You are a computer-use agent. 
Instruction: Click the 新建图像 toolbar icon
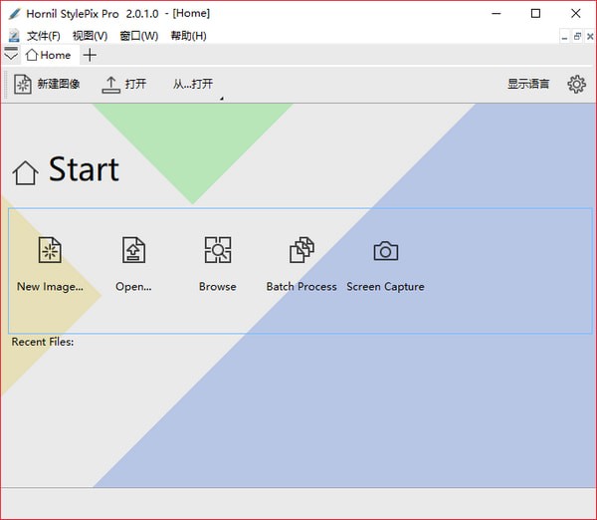23,84
